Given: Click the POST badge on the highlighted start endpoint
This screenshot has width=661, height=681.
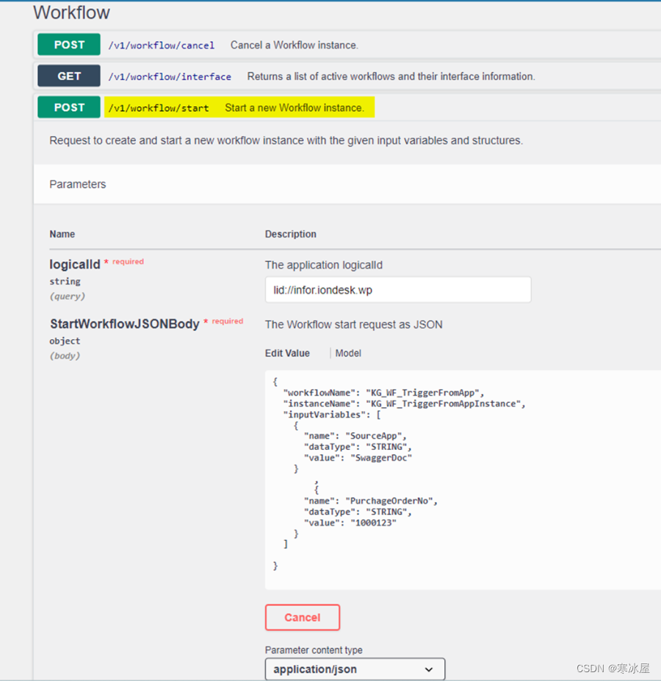Looking at the screenshot, I should tap(68, 107).
